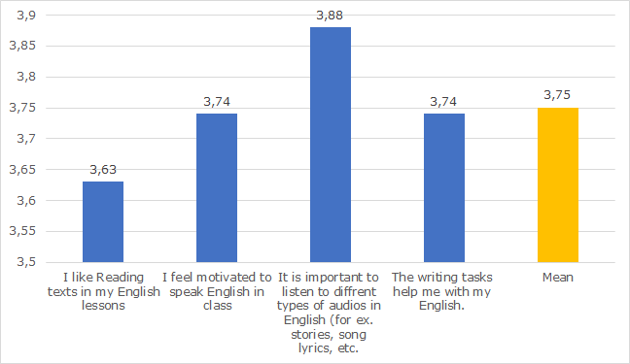The height and width of the screenshot is (364, 630).
Task: Select the 3,5 vertical axis value
Action: click(x=26, y=262)
